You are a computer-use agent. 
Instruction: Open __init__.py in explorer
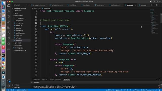[20, 23]
